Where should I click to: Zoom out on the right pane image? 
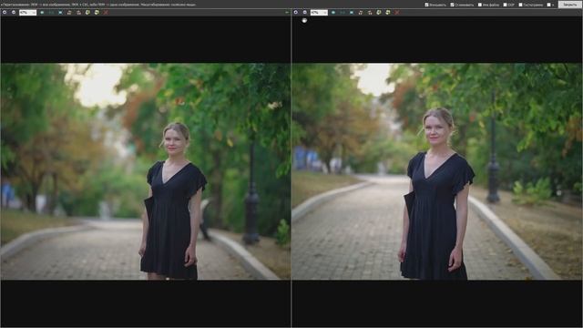(x=305, y=12)
